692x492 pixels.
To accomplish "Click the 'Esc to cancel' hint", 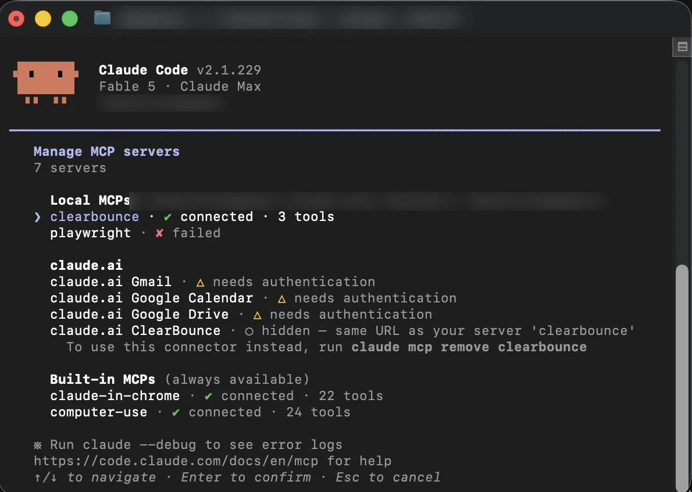I will tap(388, 477).
